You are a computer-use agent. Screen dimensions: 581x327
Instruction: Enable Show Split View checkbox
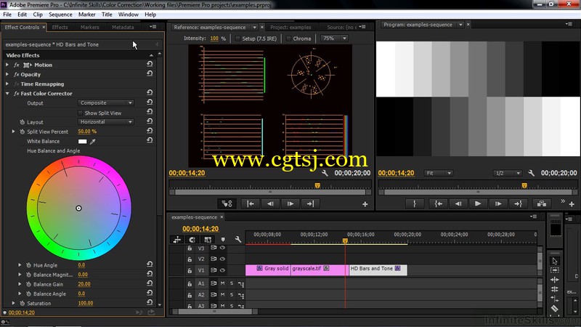pos(80,113)
